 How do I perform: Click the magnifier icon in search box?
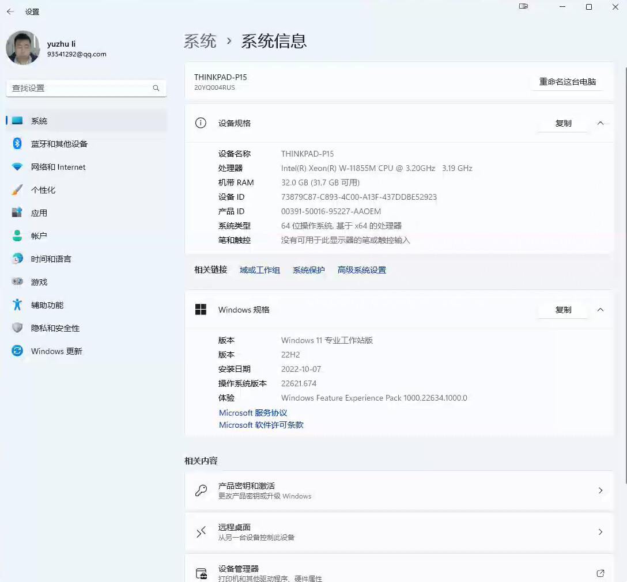pos(156,88)
